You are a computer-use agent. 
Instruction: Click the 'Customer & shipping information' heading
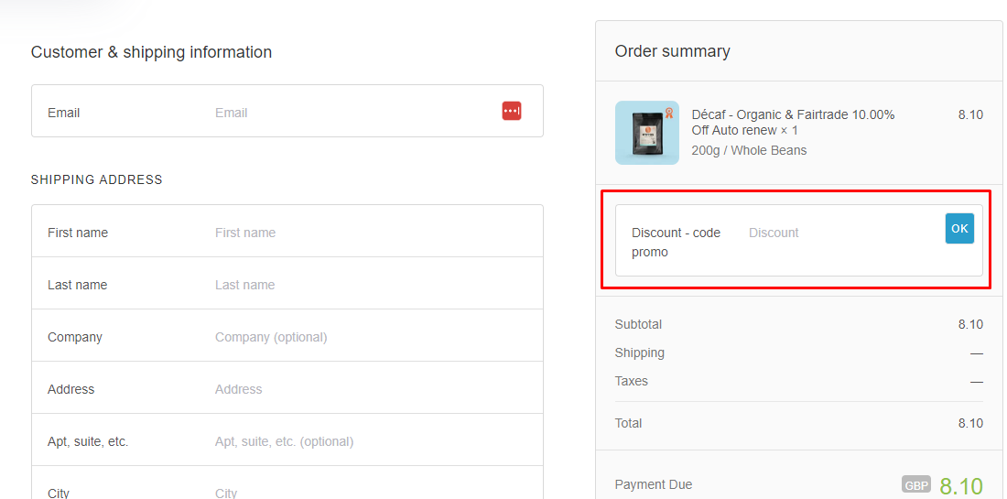(152, 52)
